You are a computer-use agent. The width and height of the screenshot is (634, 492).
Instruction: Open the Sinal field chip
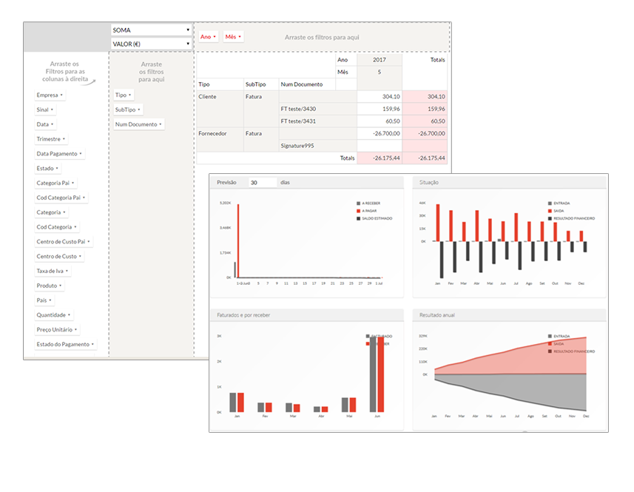(x=45, y=109)
